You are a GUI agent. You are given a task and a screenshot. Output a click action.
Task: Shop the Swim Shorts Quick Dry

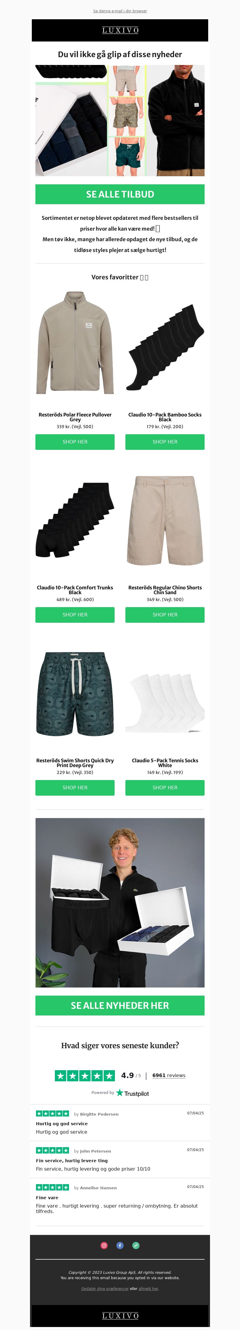coord(75,788)
